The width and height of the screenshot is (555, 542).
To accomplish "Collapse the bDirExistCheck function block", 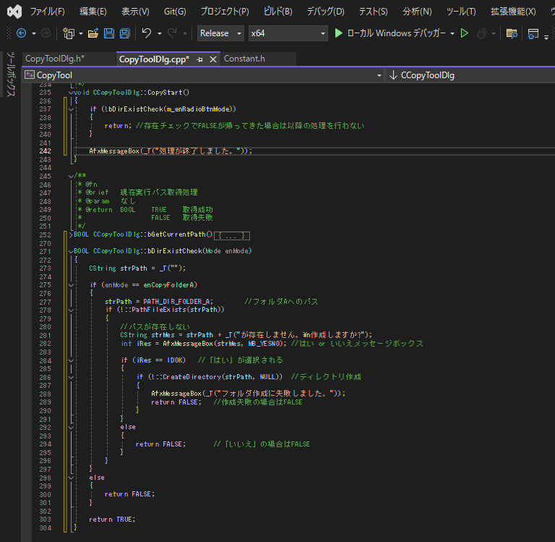I will [70, 251].
